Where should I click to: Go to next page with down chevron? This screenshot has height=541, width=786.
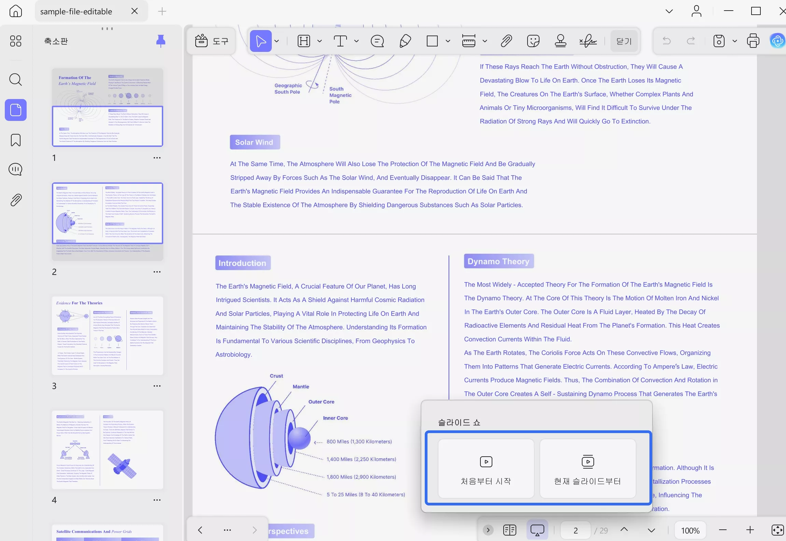click(x=651, y=530)
